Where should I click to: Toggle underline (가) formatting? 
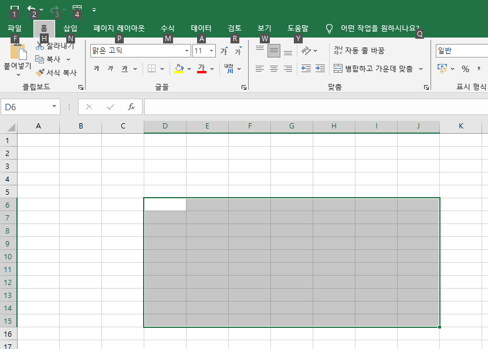(124, 69)
